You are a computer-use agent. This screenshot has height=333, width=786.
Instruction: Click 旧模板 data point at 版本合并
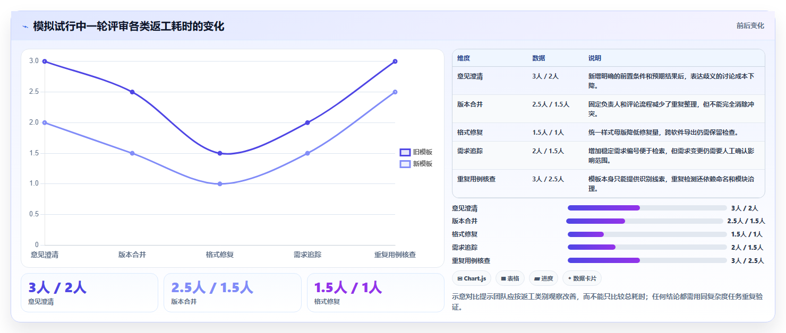(x=132, y=92)
